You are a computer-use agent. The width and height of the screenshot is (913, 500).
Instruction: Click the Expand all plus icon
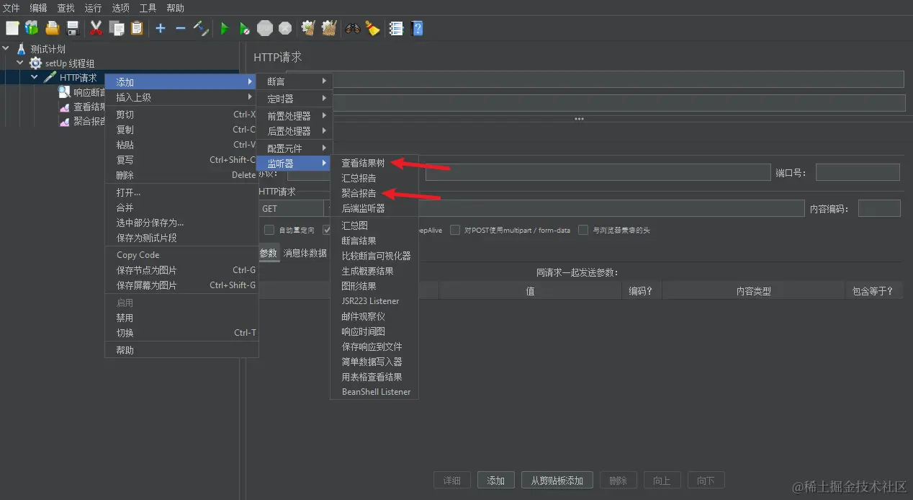pyautogui.click(x=161, y=28)
